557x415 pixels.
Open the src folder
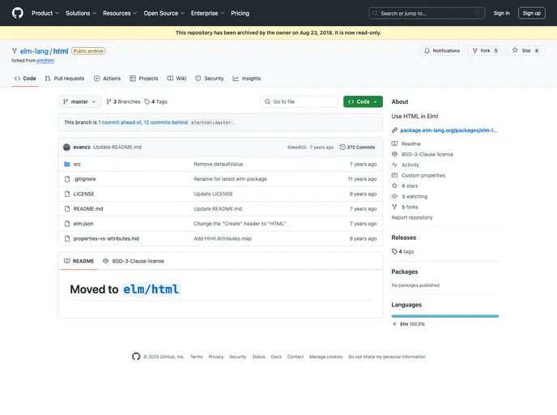click(x=77, y=165)
